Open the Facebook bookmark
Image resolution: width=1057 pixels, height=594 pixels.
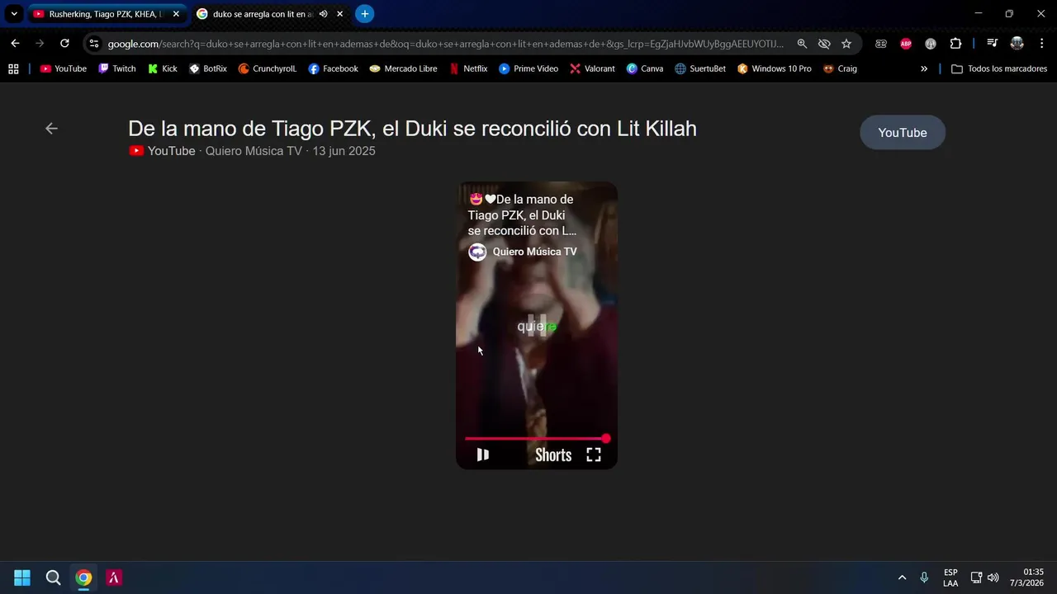(x=334, y=68)
